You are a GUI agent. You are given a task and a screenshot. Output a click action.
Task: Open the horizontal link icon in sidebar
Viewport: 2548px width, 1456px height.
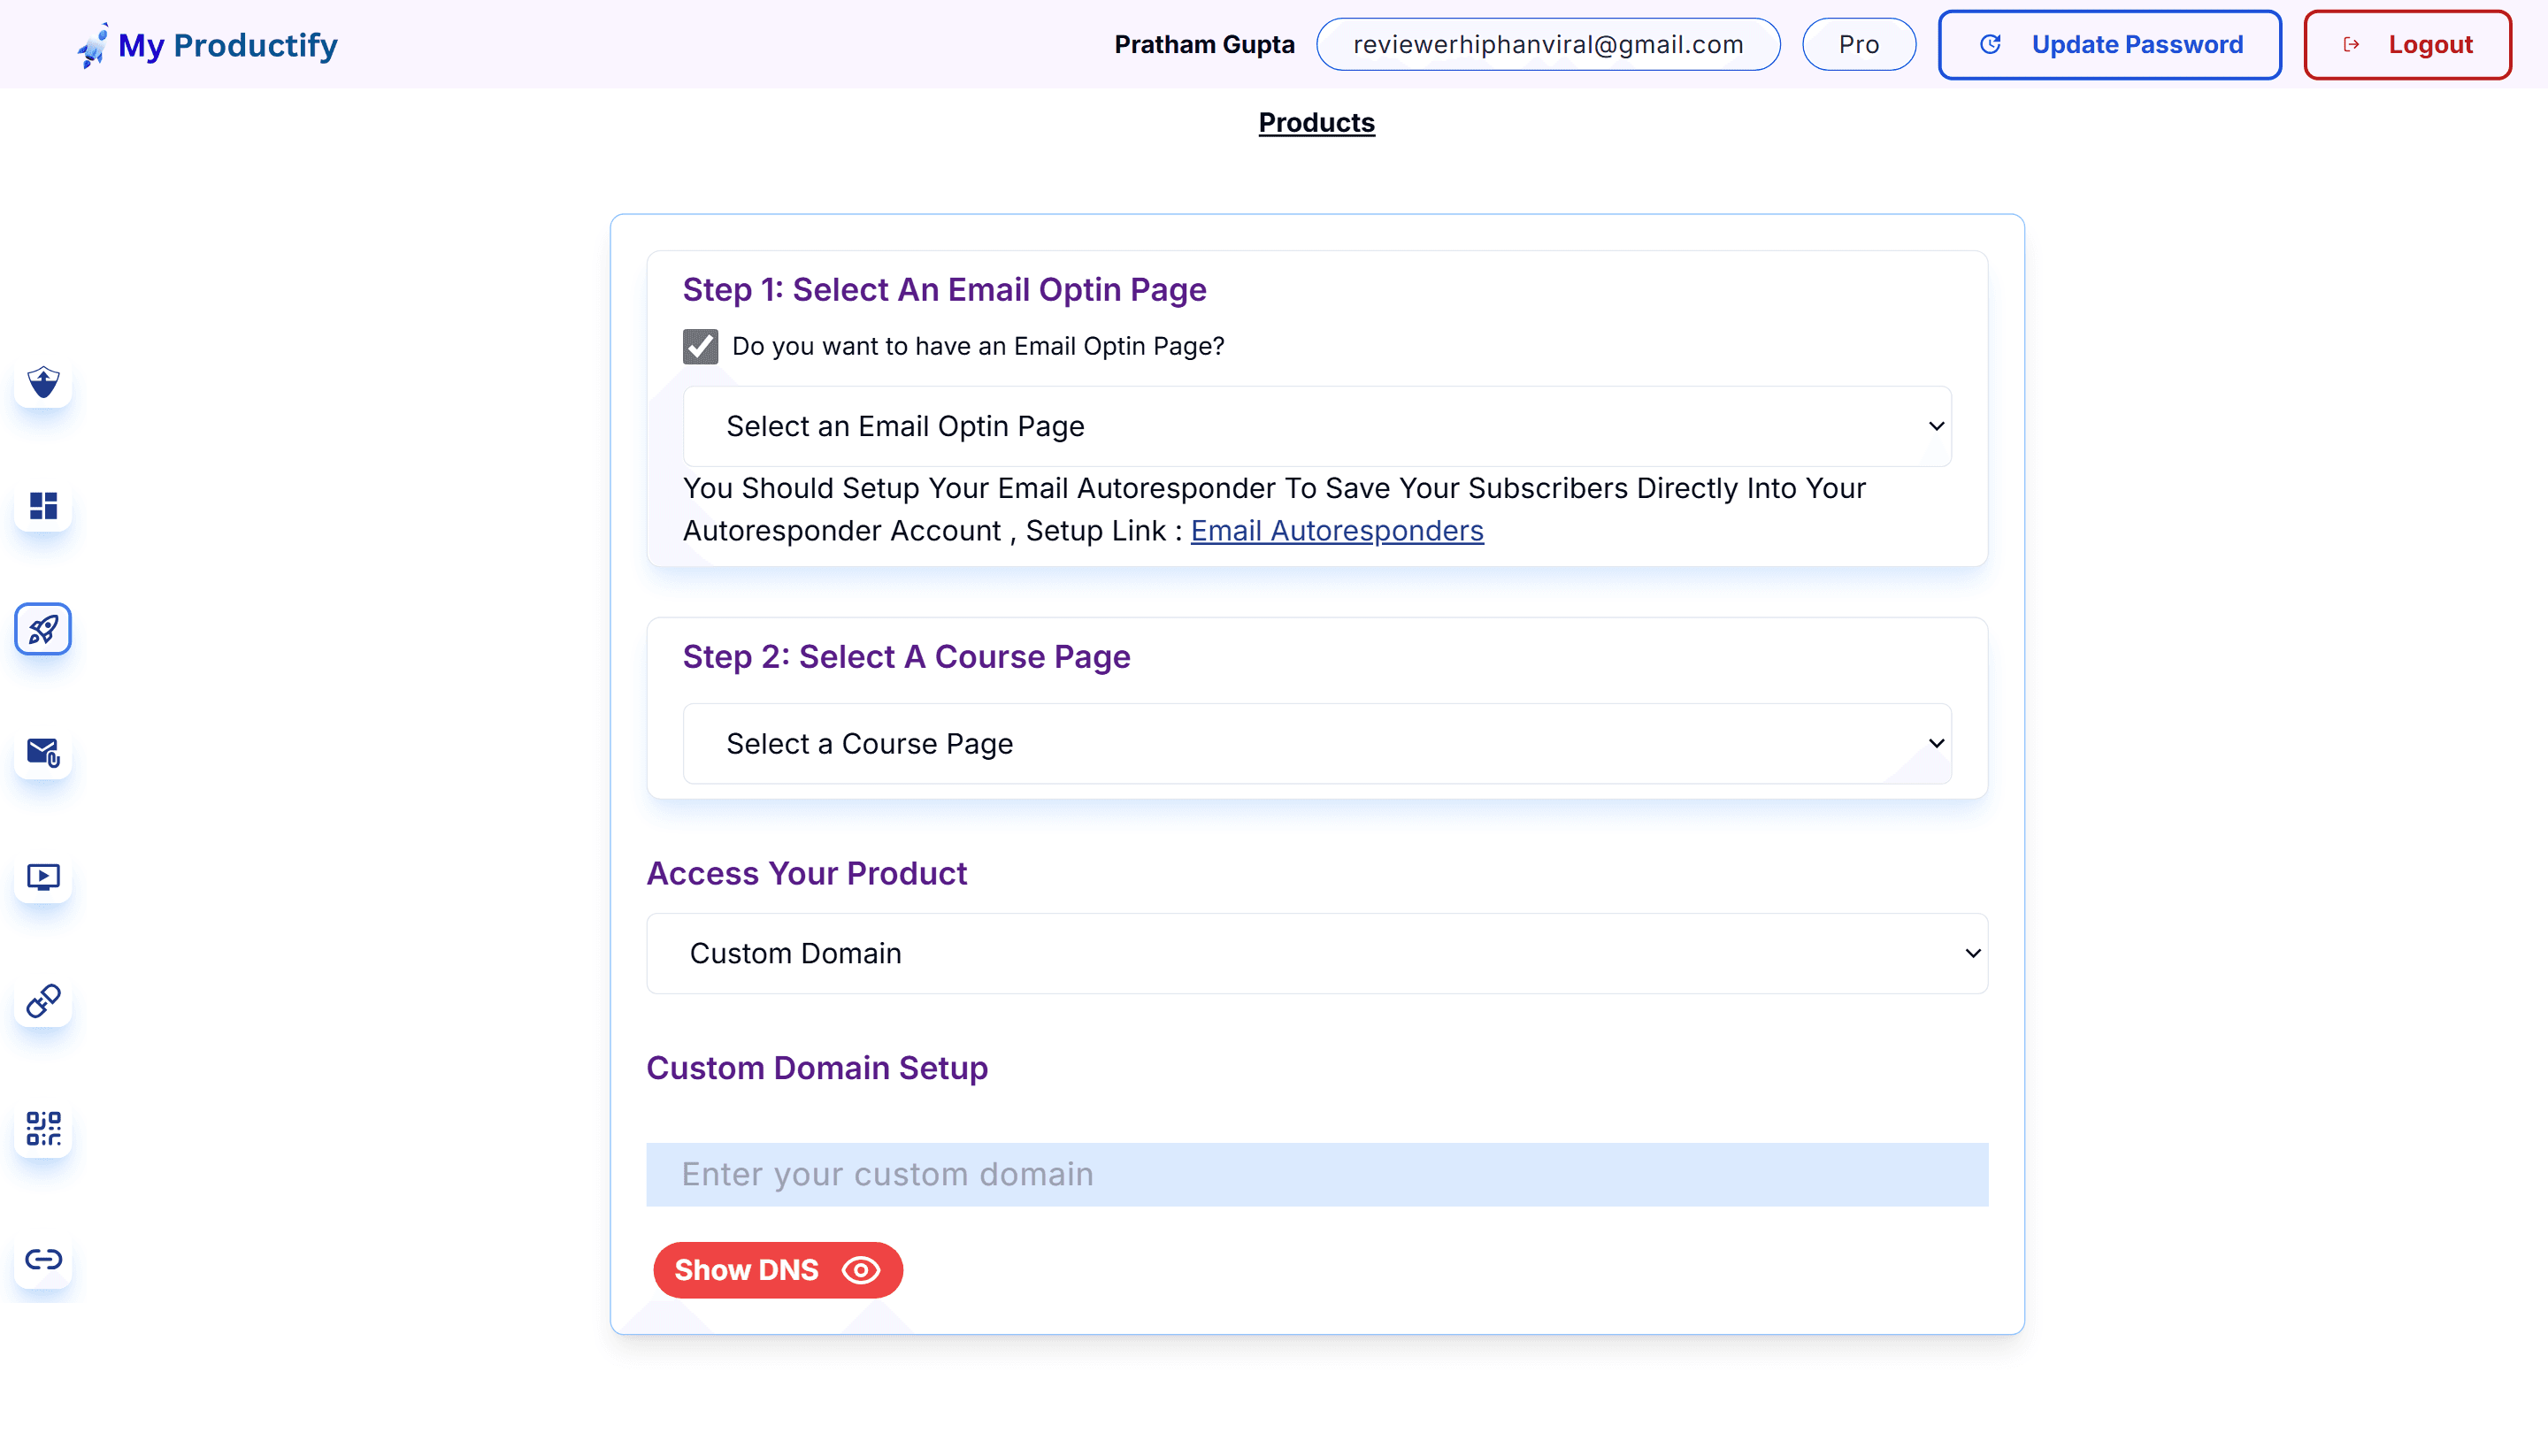[43, 1260]
